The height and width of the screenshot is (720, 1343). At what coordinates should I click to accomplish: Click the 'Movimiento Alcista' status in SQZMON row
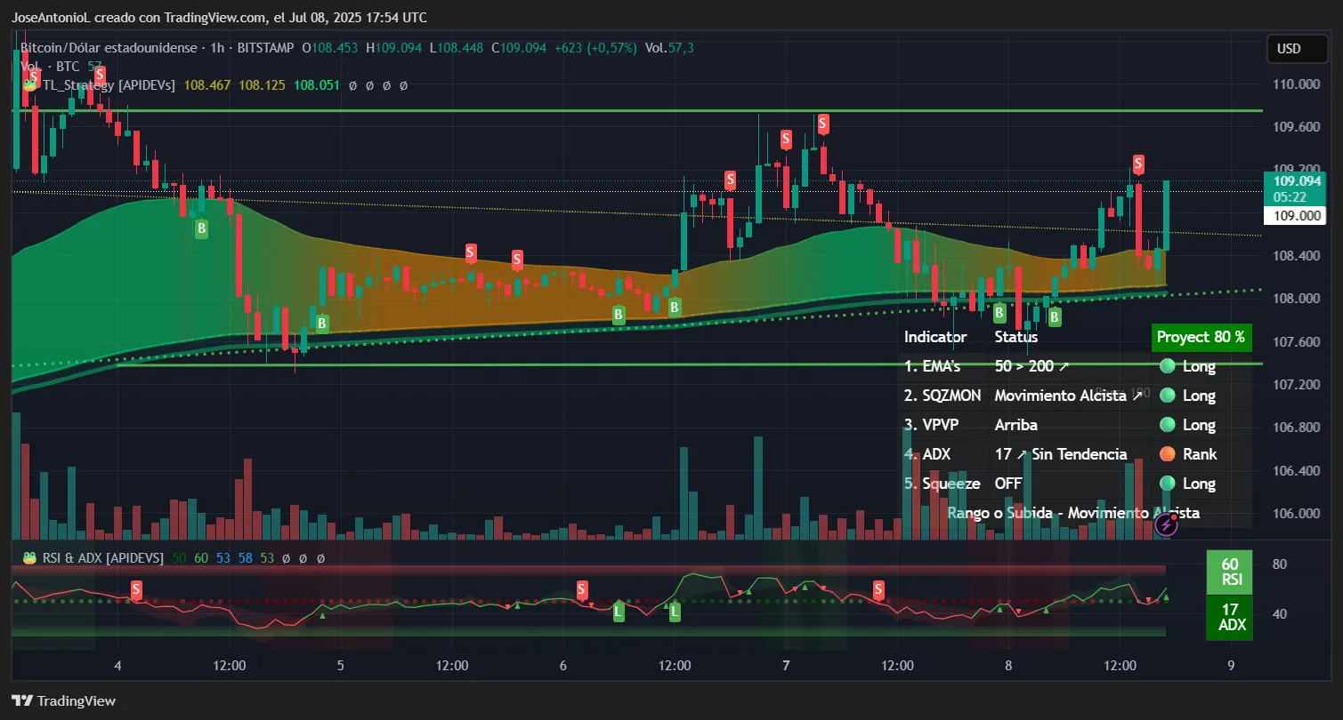click(1068, 396)
